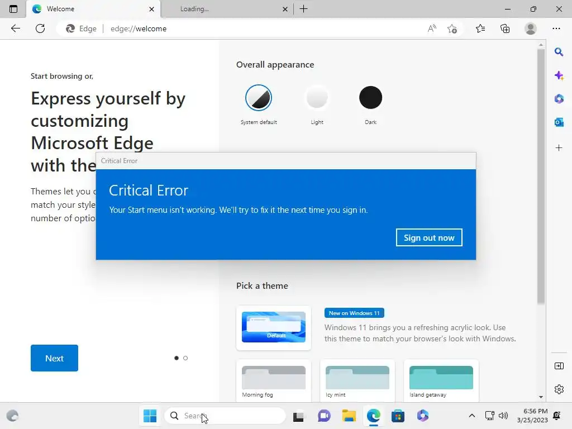Choose the Icy mint theme
The image size is (572, 429).
pyautogui.click(x=357, y=380)
